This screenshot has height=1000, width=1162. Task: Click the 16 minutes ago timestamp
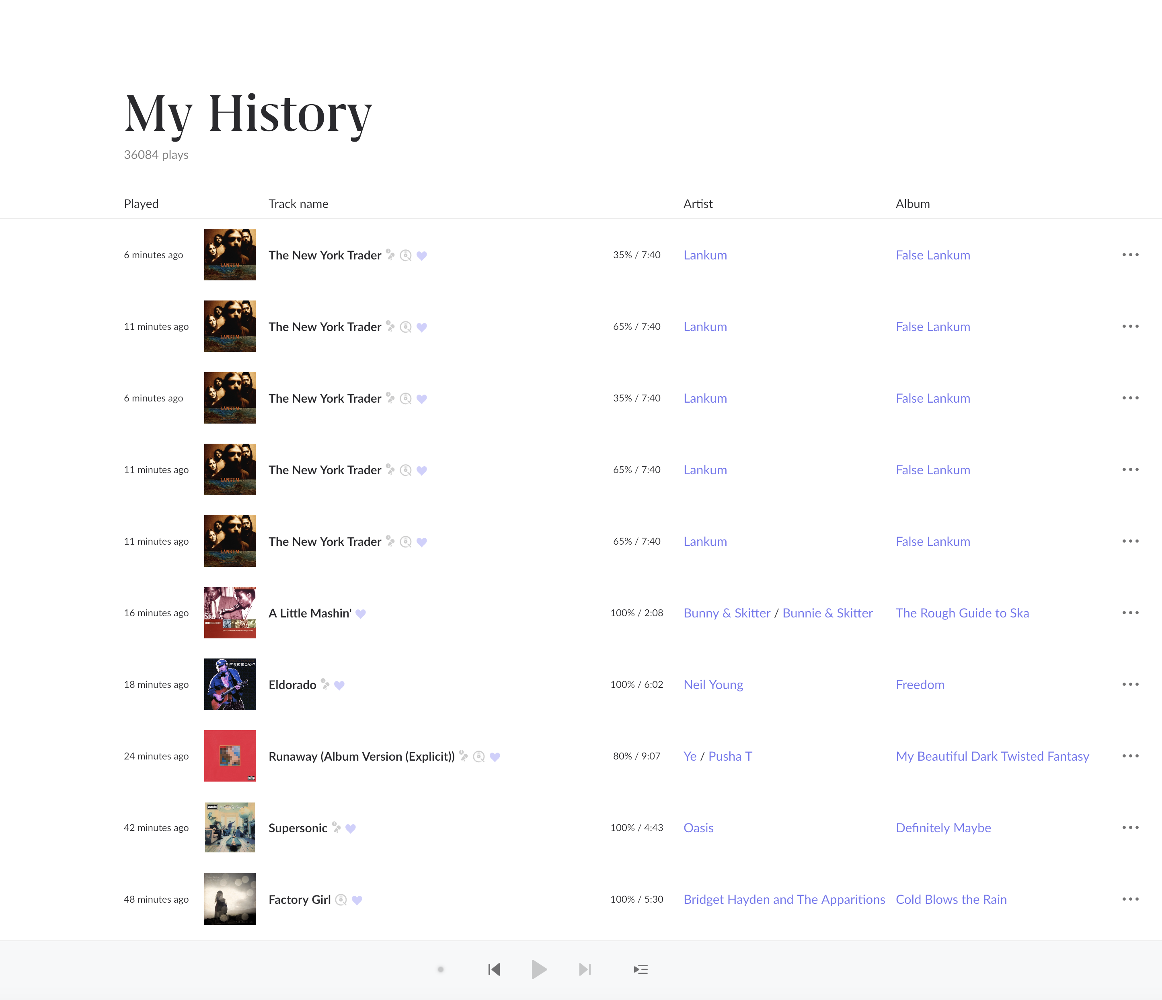click(156, 613)
